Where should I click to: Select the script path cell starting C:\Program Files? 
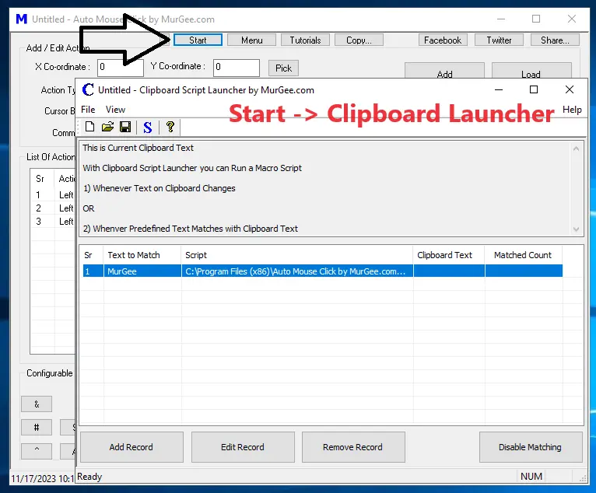297,271
